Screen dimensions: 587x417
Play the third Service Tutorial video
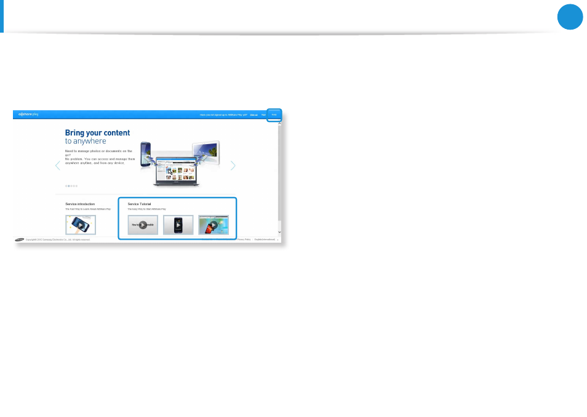click(213, 225)
